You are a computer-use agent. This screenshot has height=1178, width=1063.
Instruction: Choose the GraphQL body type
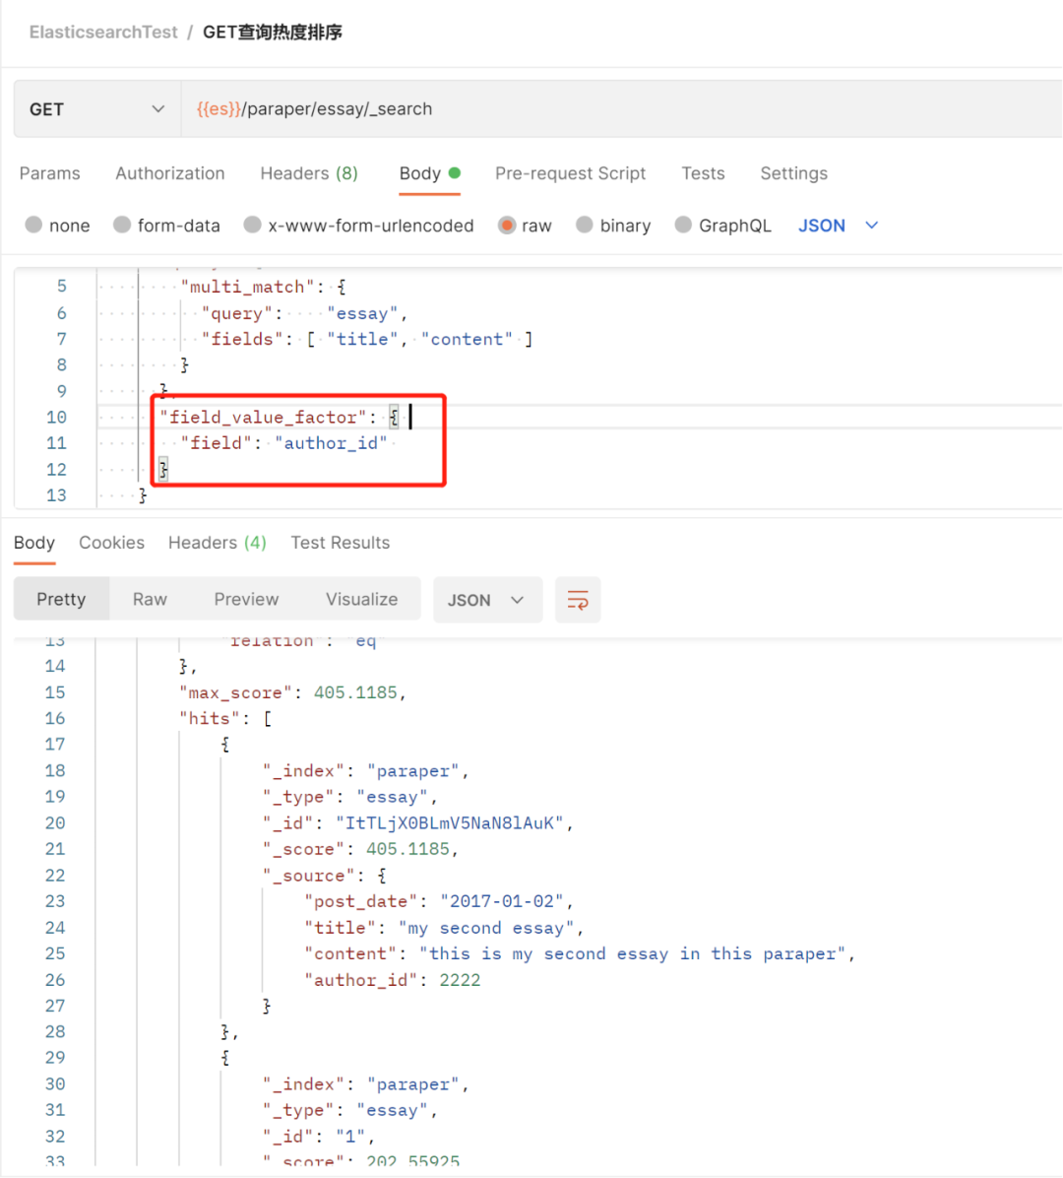click(x=683, y=226)
